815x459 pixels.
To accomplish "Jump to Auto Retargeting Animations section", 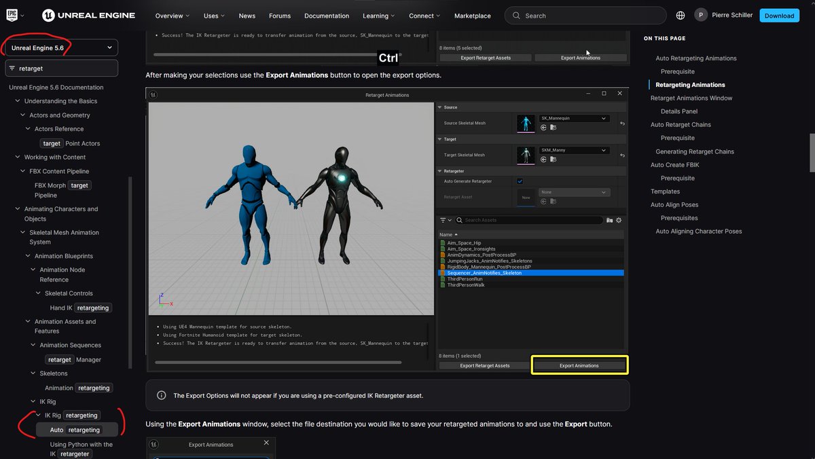I will pyautogui.click(x=696, y=58).
